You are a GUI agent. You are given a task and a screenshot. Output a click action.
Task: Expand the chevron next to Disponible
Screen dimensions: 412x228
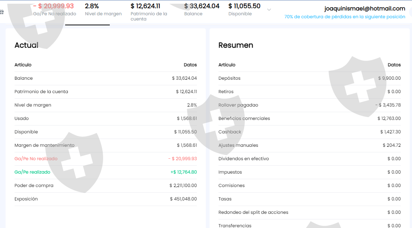(x=269, y=10)
